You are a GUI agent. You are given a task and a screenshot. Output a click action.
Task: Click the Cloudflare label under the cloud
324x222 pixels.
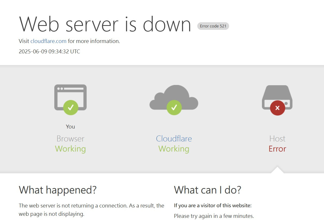click(174, 139)
